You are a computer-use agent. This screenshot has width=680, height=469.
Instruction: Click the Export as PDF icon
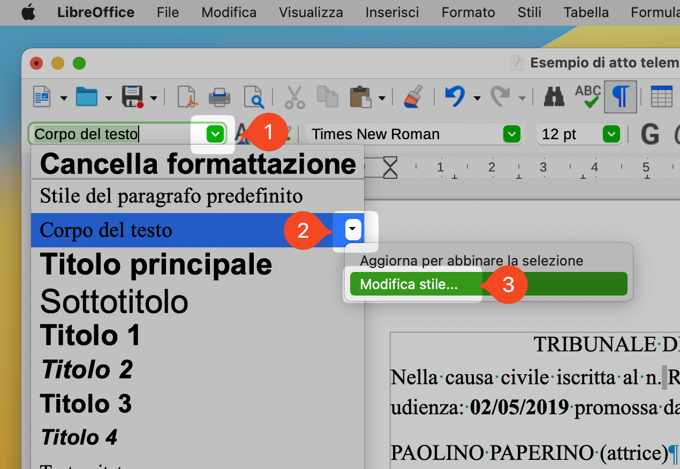click(x=188, y=97)
